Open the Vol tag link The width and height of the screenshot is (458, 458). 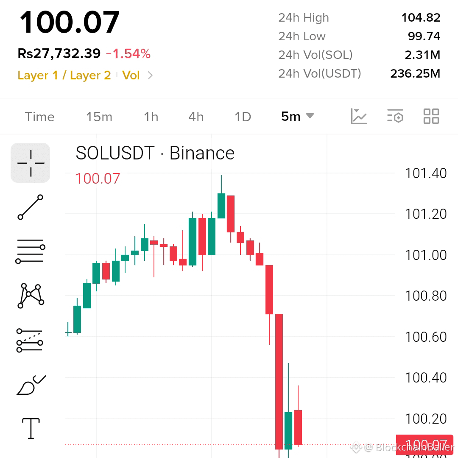pyautogui.click(x=131, y=75)
